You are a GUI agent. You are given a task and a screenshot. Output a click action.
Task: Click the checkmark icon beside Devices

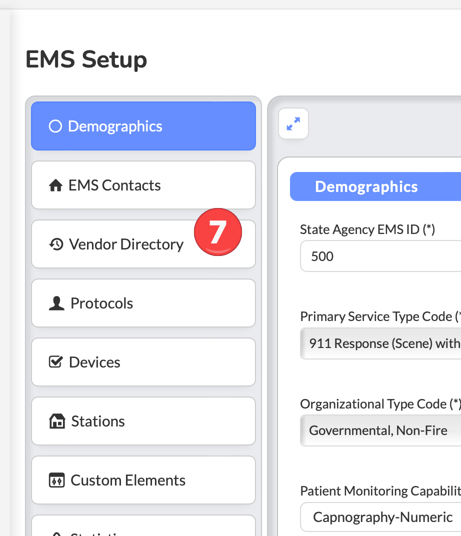pyautogui.click(x=55, y=362)
